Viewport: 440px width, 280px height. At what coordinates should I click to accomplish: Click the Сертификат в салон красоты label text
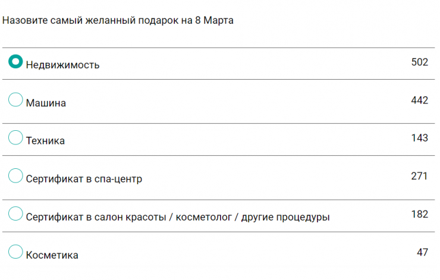177,217
